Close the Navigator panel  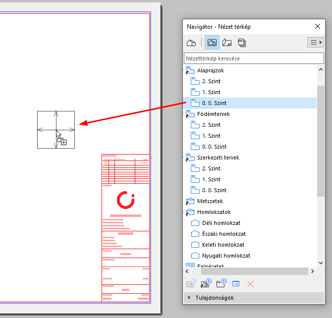click(318, 26)
